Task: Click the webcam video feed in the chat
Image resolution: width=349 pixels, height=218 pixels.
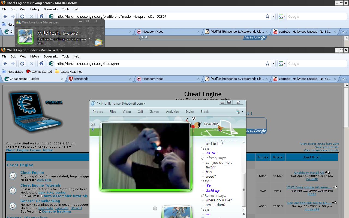Action: (146, 156)
